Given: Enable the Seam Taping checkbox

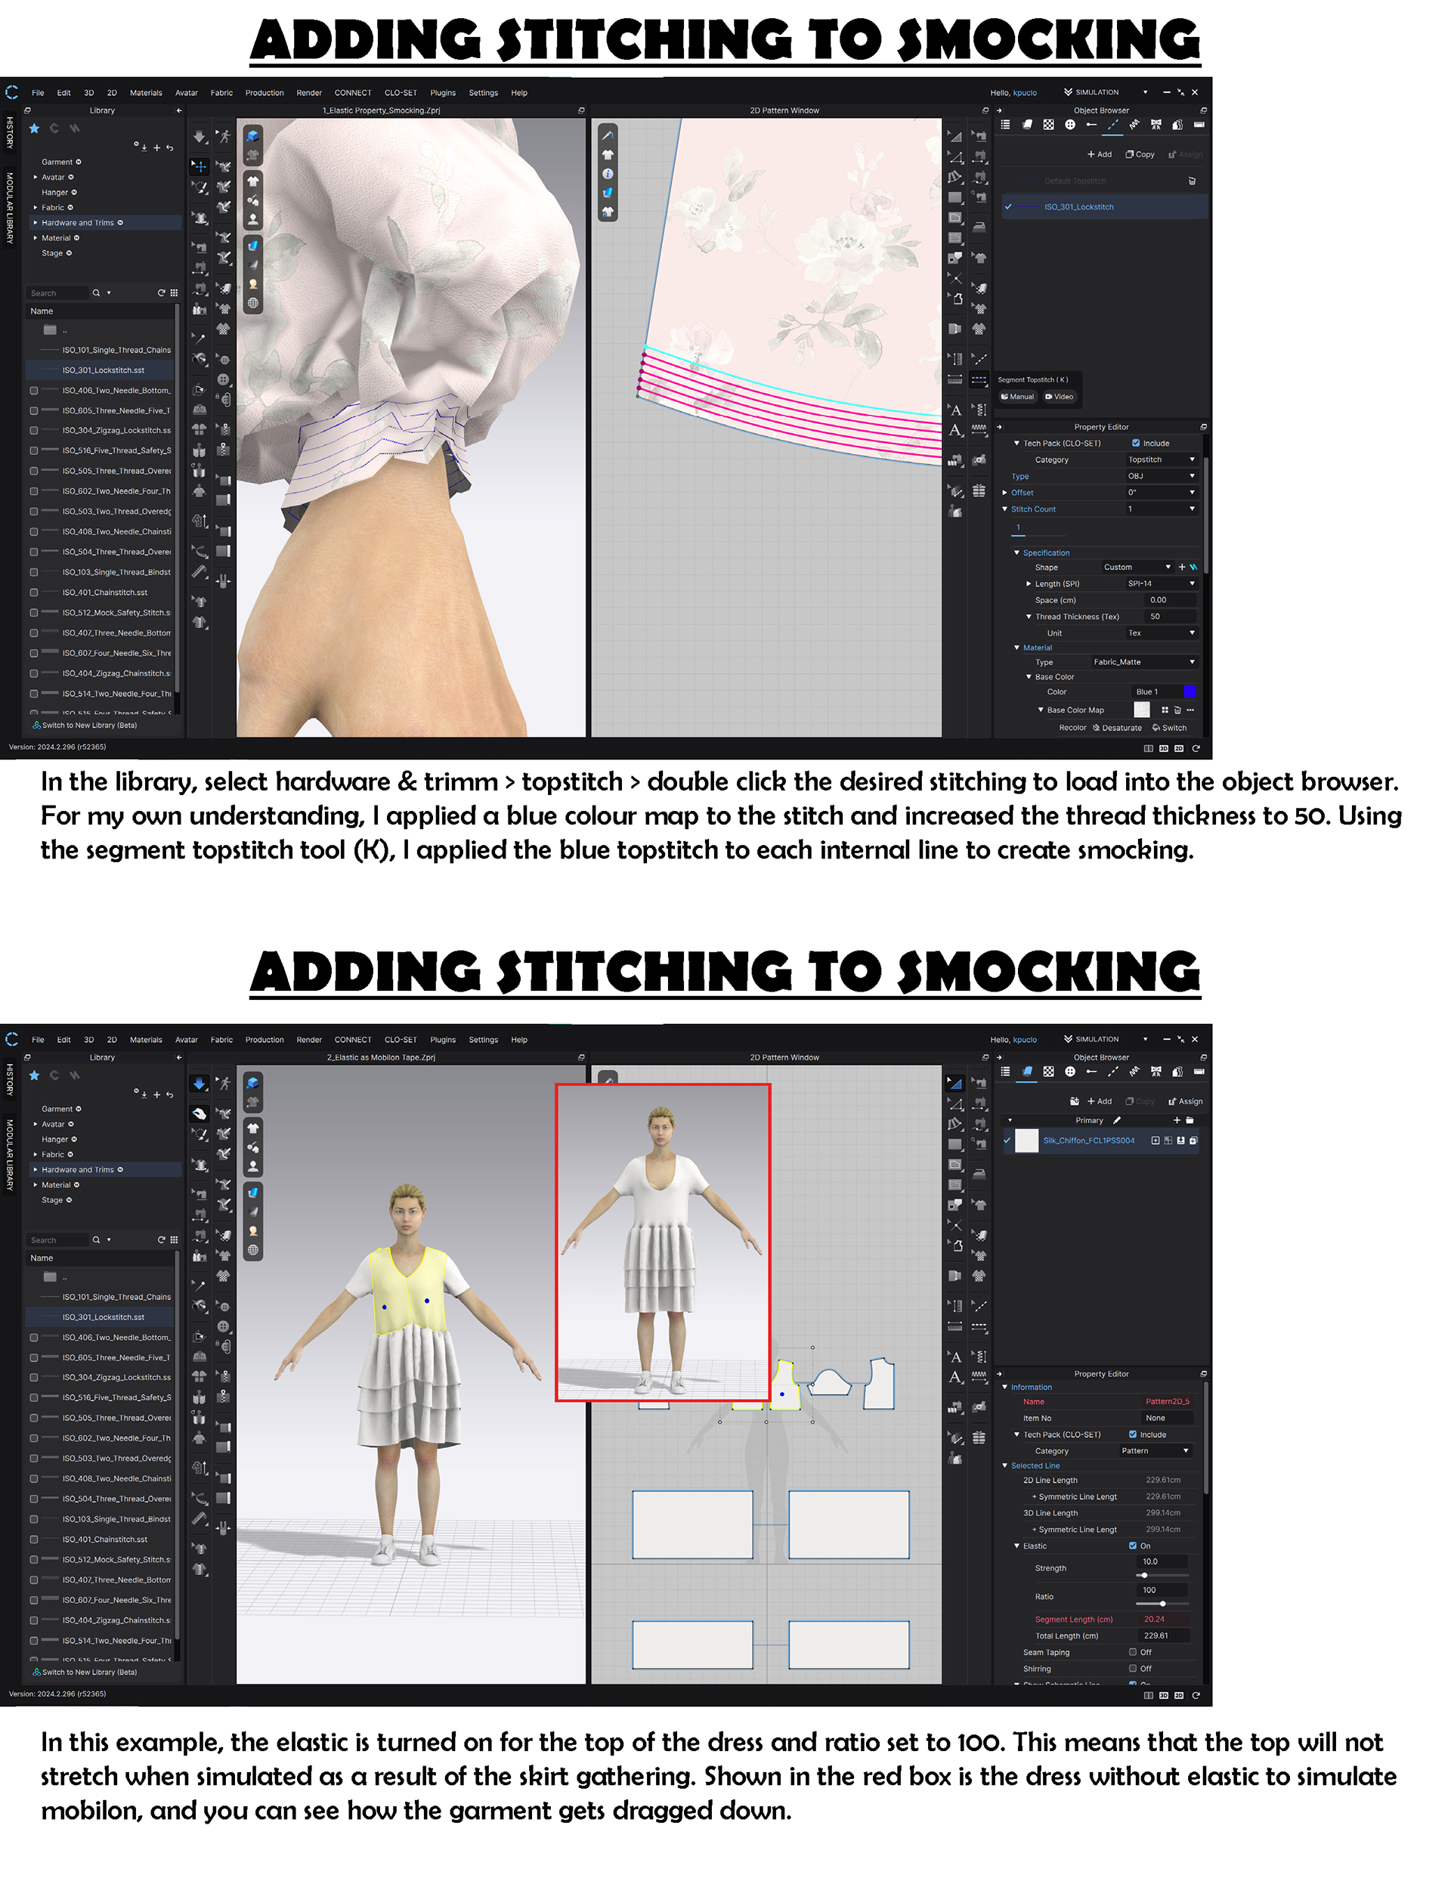Looking at the screenshot, I should point(1133,1653).
